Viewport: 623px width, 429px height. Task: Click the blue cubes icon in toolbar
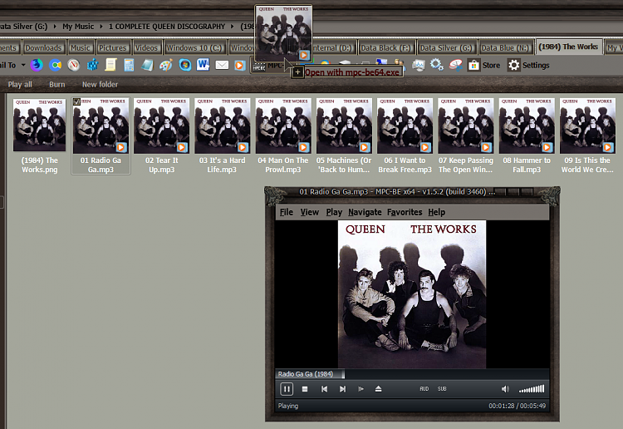point(92,65)
